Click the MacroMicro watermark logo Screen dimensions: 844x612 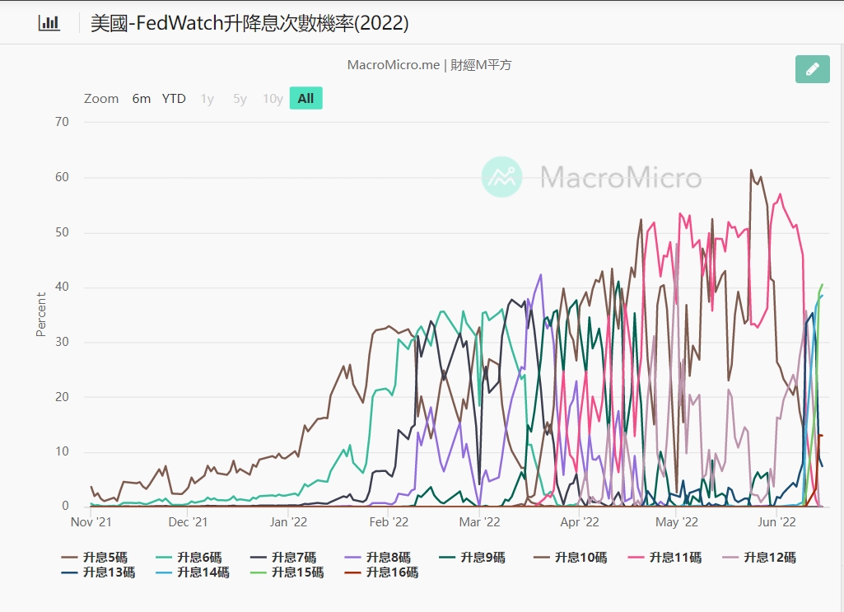501,177
